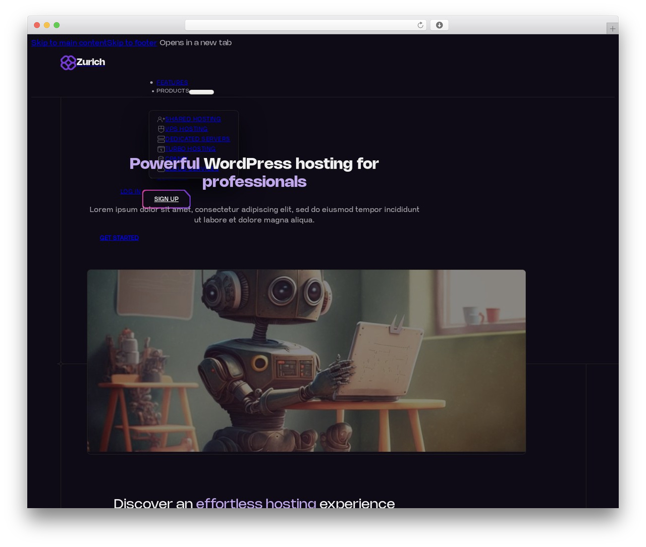Click the Zurich flower logo icon
The image size is (646, 547).
coord(68,63)
